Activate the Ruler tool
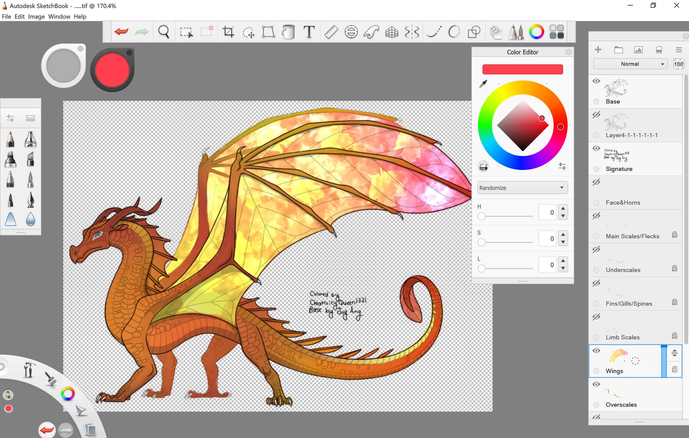This screenshot has height=438, width=689. pyautogui.click(x=331, y=31)
